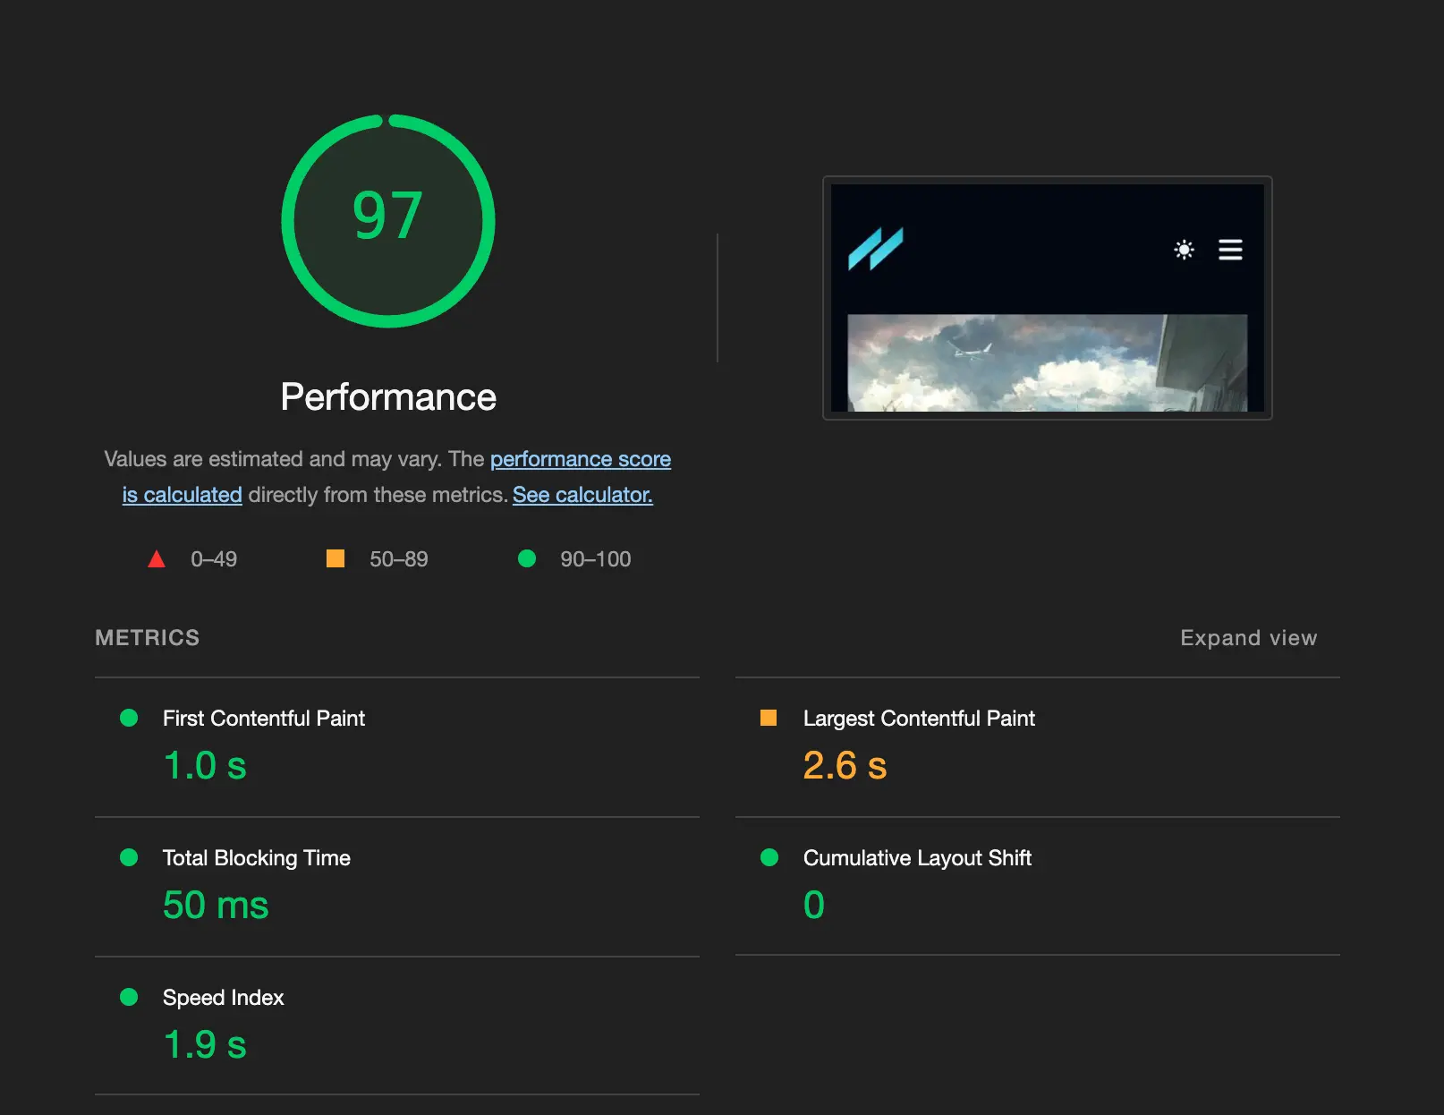This screenshot has height=1115, width=1444.
Task: Click the sun theme icon in the page thumbnail
Action: [x=1184, y=250]
